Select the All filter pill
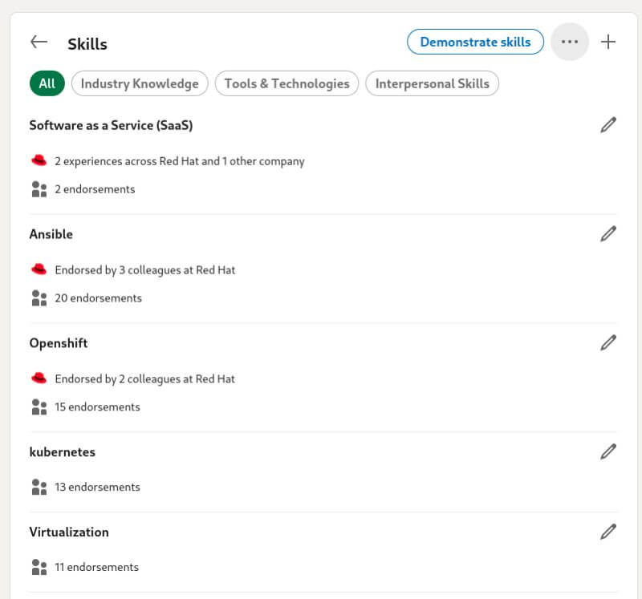Viewport: 642px width, 599px height. pos(47,83)
